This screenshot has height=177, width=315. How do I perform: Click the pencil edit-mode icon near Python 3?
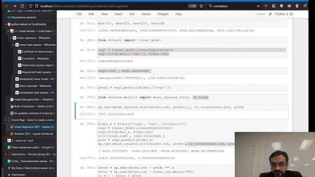[270, 14]
